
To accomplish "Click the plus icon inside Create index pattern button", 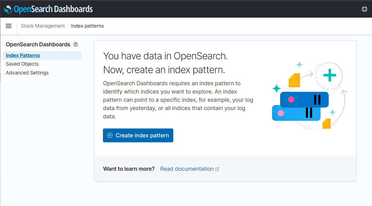I will [110, 135].
